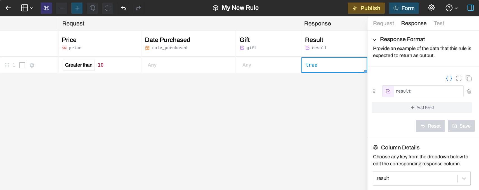Viewport: 479px width, 190px height.
Task: Click the back arrow icon
Action: point(8,8)
